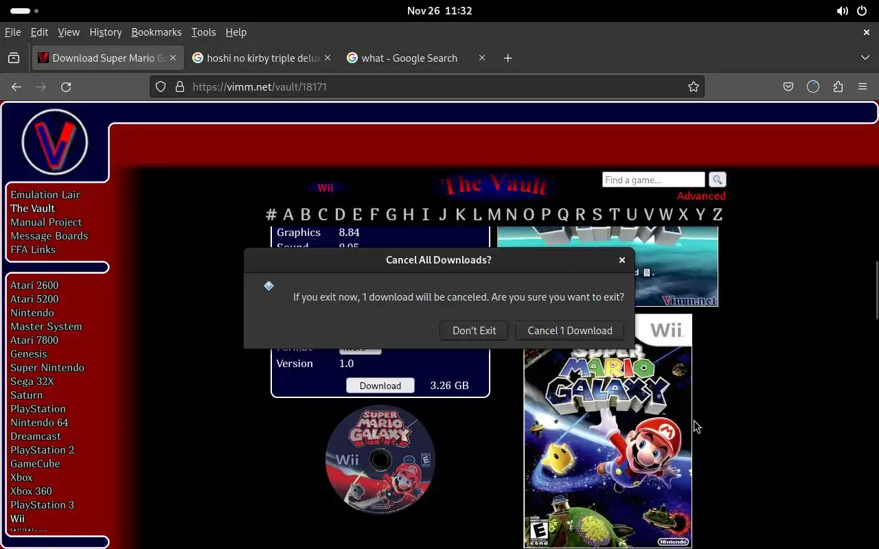The height and width of the screenshot is (549, 879).
Task: Click the site security shield icon
Action: pos(161,86)
